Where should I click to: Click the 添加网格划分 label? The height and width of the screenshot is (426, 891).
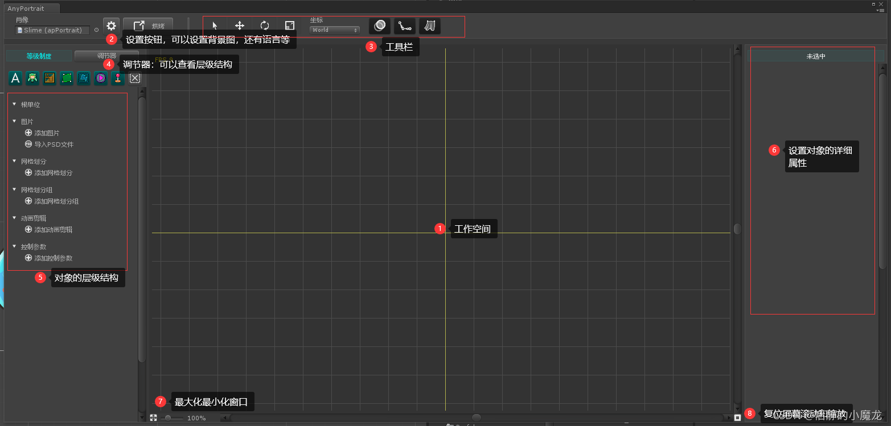pyautogui.click(x=54, y=173)
